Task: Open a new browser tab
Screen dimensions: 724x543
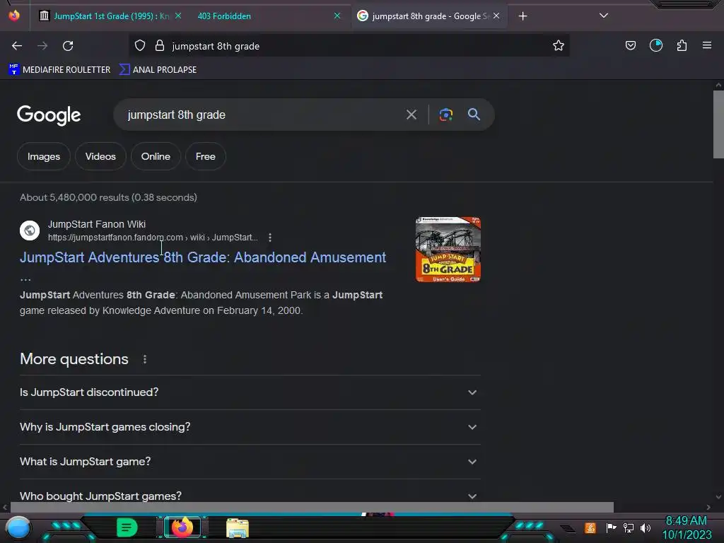Action: (x=522, y=16)
